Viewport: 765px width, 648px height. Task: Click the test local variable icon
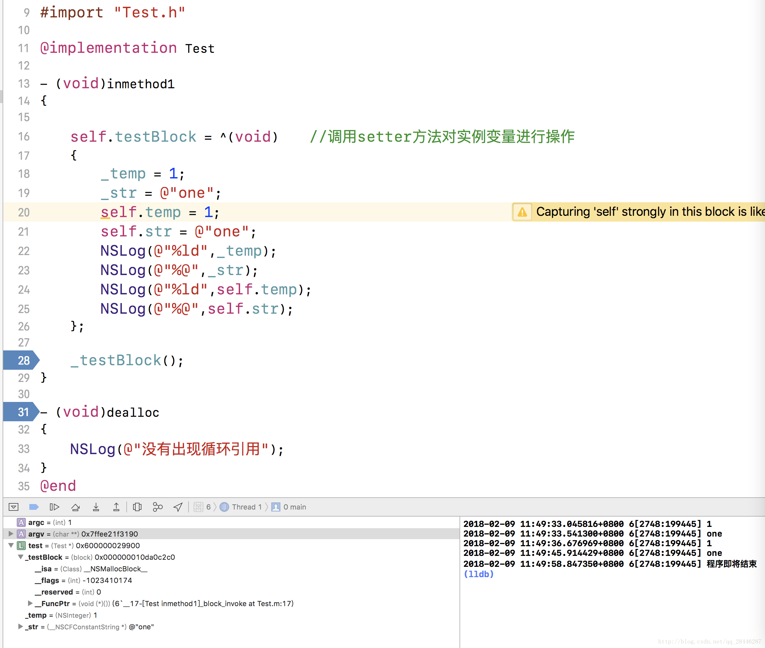point(21,546)
